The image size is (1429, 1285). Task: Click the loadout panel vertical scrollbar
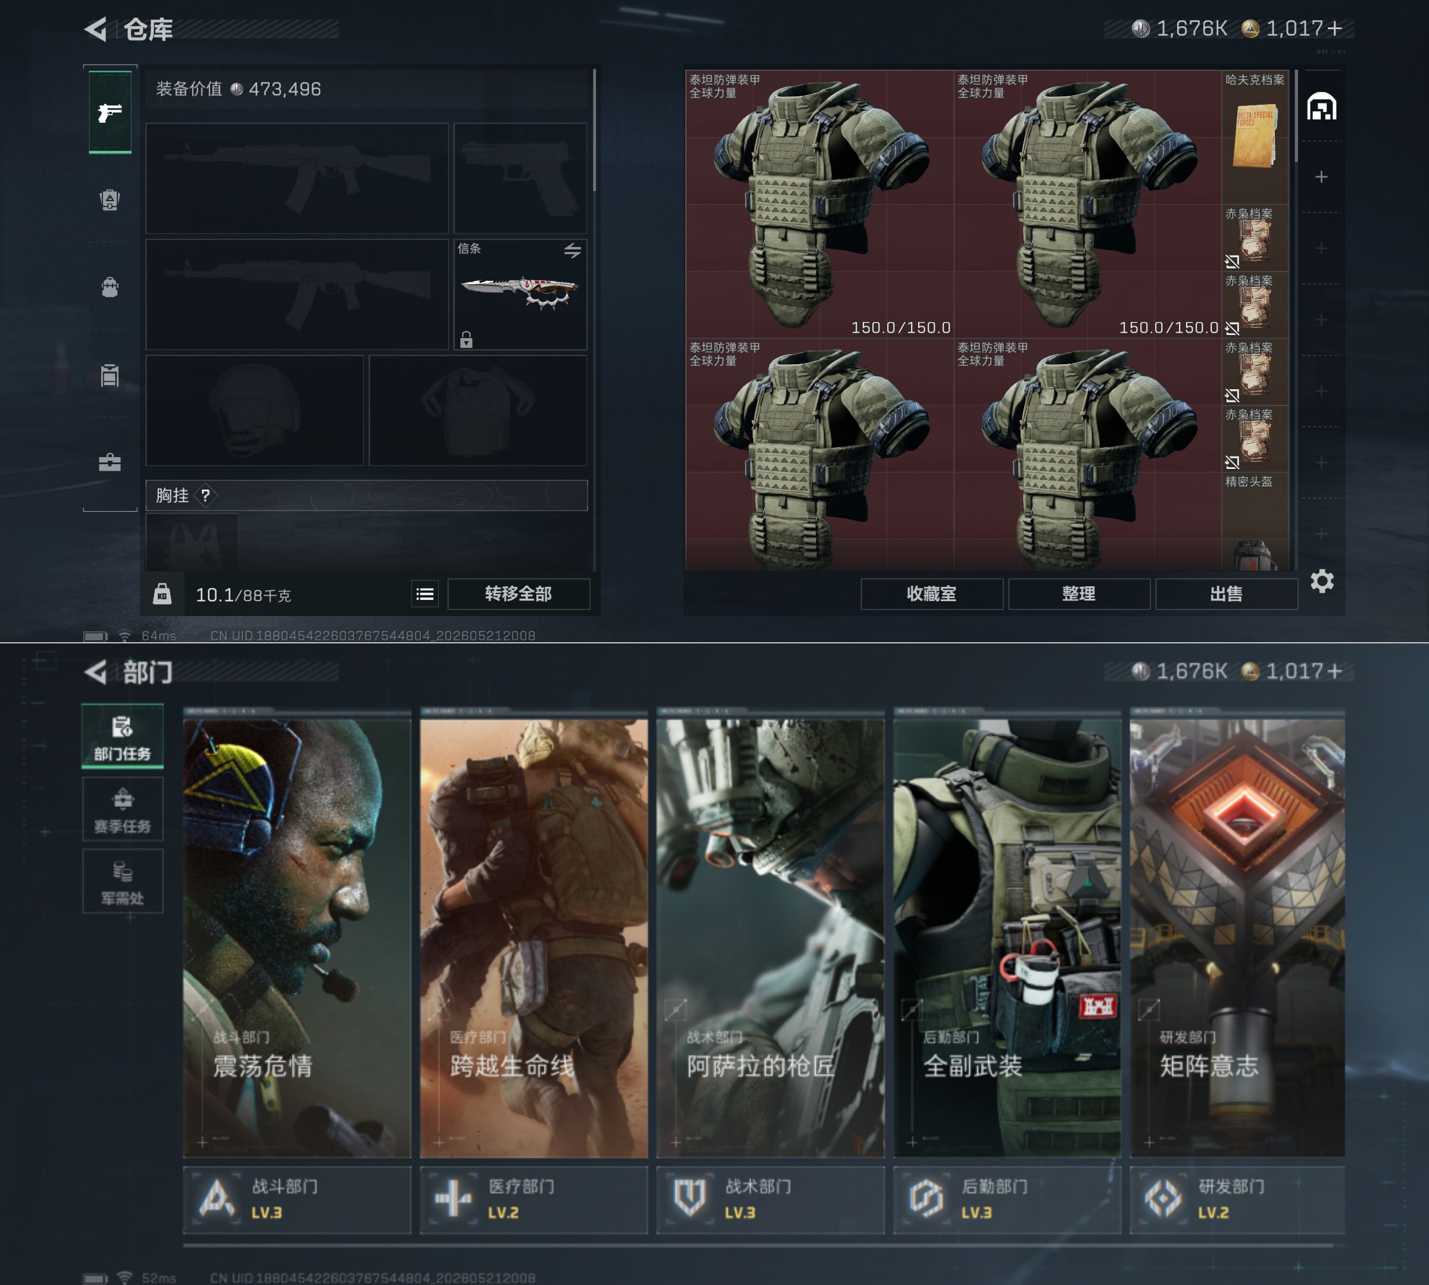[x=595, y=130]
